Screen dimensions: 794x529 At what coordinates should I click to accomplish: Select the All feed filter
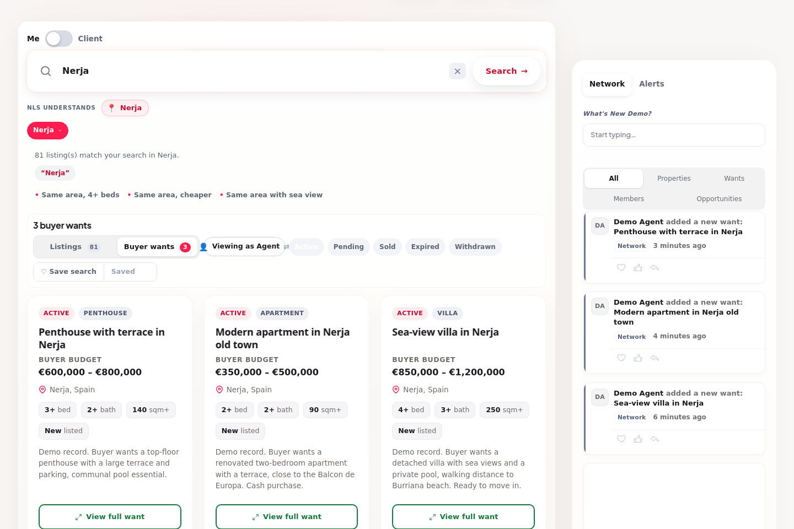click(x=614, y=179)
